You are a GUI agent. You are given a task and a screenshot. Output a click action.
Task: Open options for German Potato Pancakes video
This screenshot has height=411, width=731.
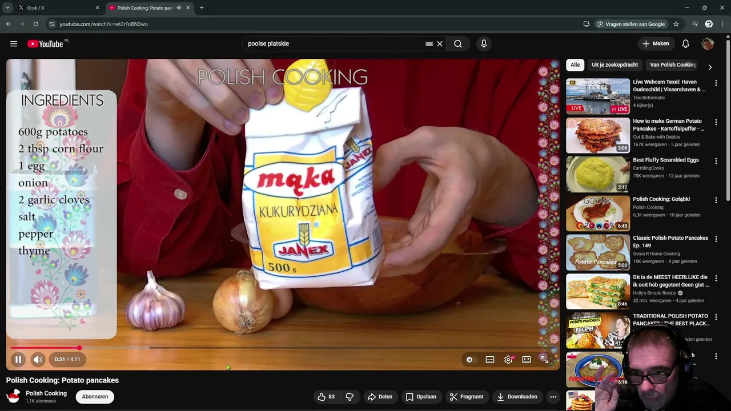716,122
